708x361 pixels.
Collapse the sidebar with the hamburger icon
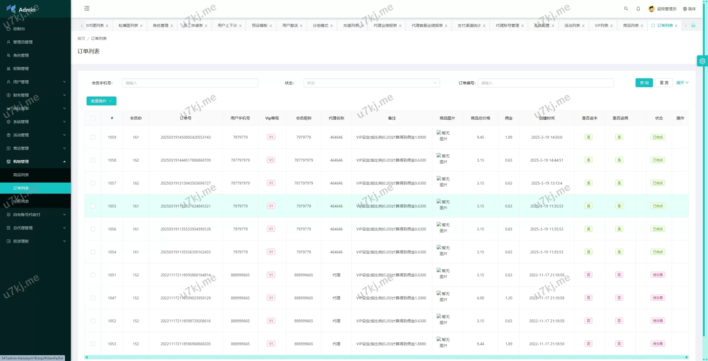[87, 8]
